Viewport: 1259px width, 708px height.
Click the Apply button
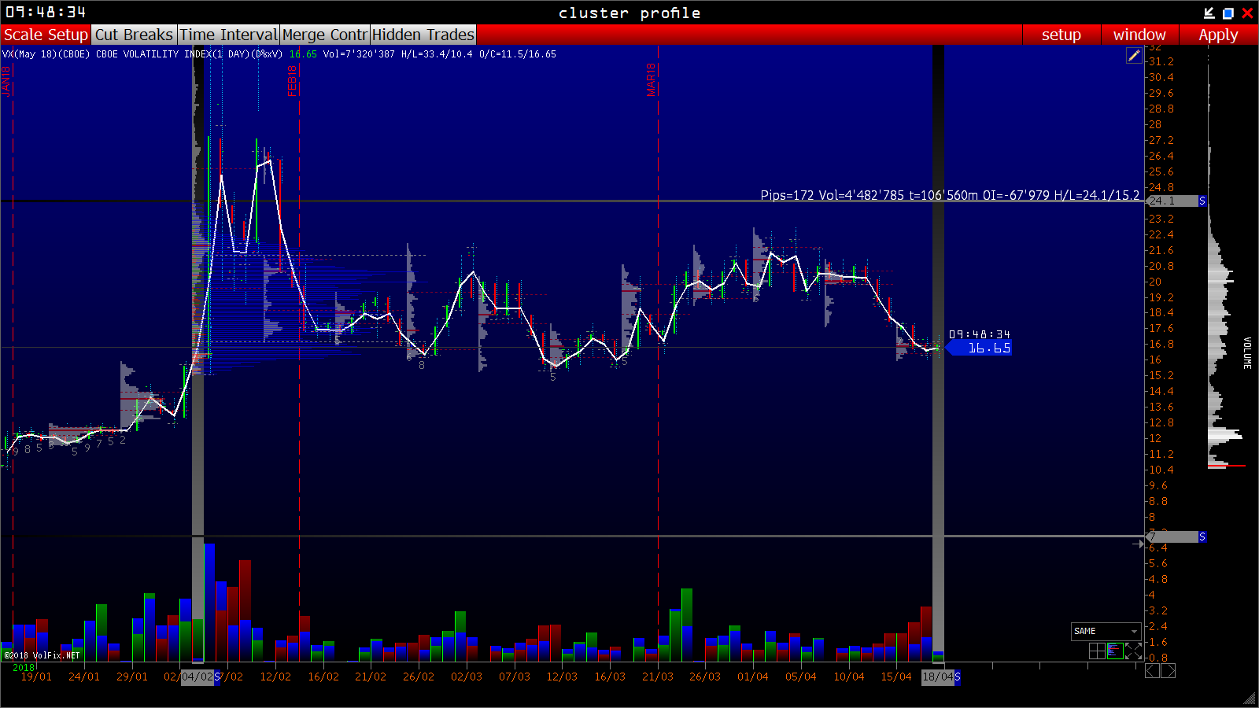1218,35
